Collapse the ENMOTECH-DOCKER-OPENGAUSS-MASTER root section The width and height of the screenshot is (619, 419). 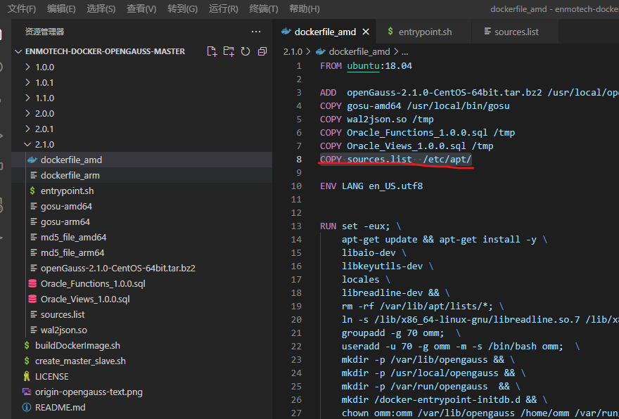[18, 51]
